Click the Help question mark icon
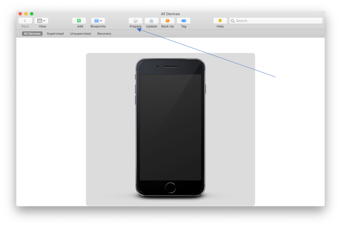Viewport: 341px width, 227px height. point(220,20)
